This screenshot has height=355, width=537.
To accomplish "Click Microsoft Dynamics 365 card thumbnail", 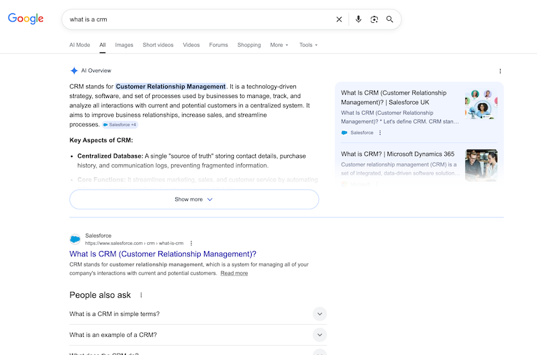I will tap(481, 165).
